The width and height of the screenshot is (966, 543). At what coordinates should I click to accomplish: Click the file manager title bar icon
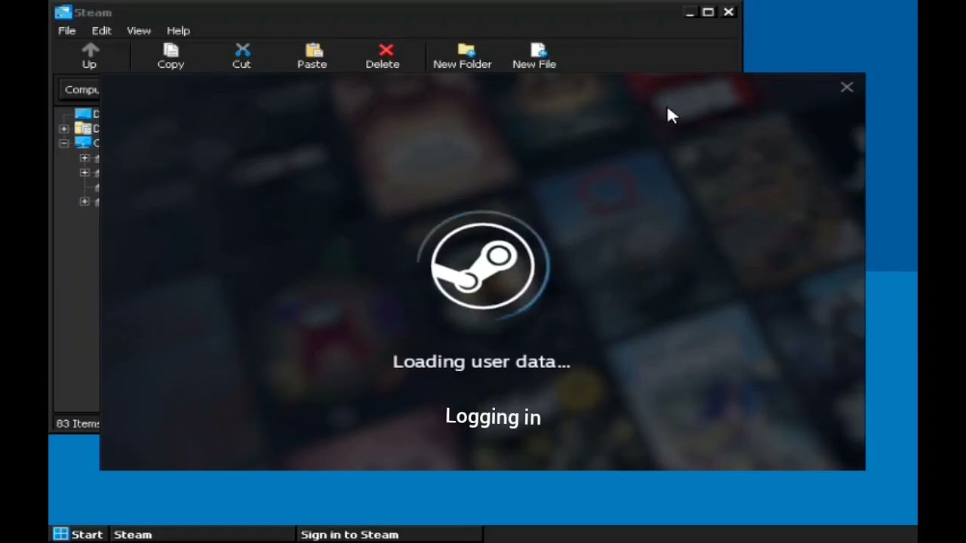63,12
